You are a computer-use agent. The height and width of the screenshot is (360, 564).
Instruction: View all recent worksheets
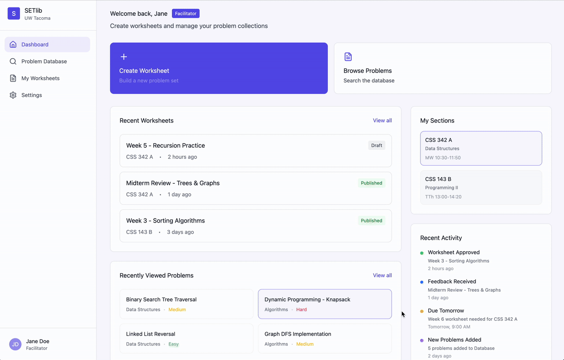[x=382, y=121]
